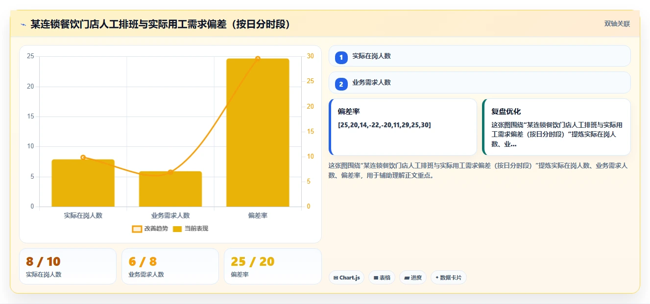650x304 pixels.
Task: Open the 偏差率 data card
Action: coord(403,127)
